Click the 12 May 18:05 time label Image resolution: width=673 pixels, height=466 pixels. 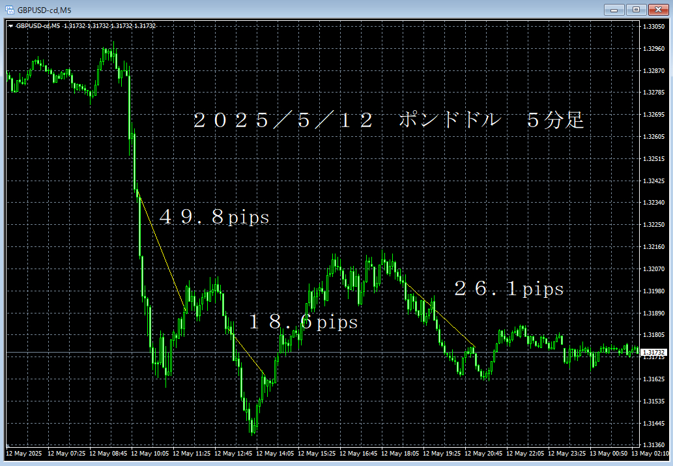400,454
